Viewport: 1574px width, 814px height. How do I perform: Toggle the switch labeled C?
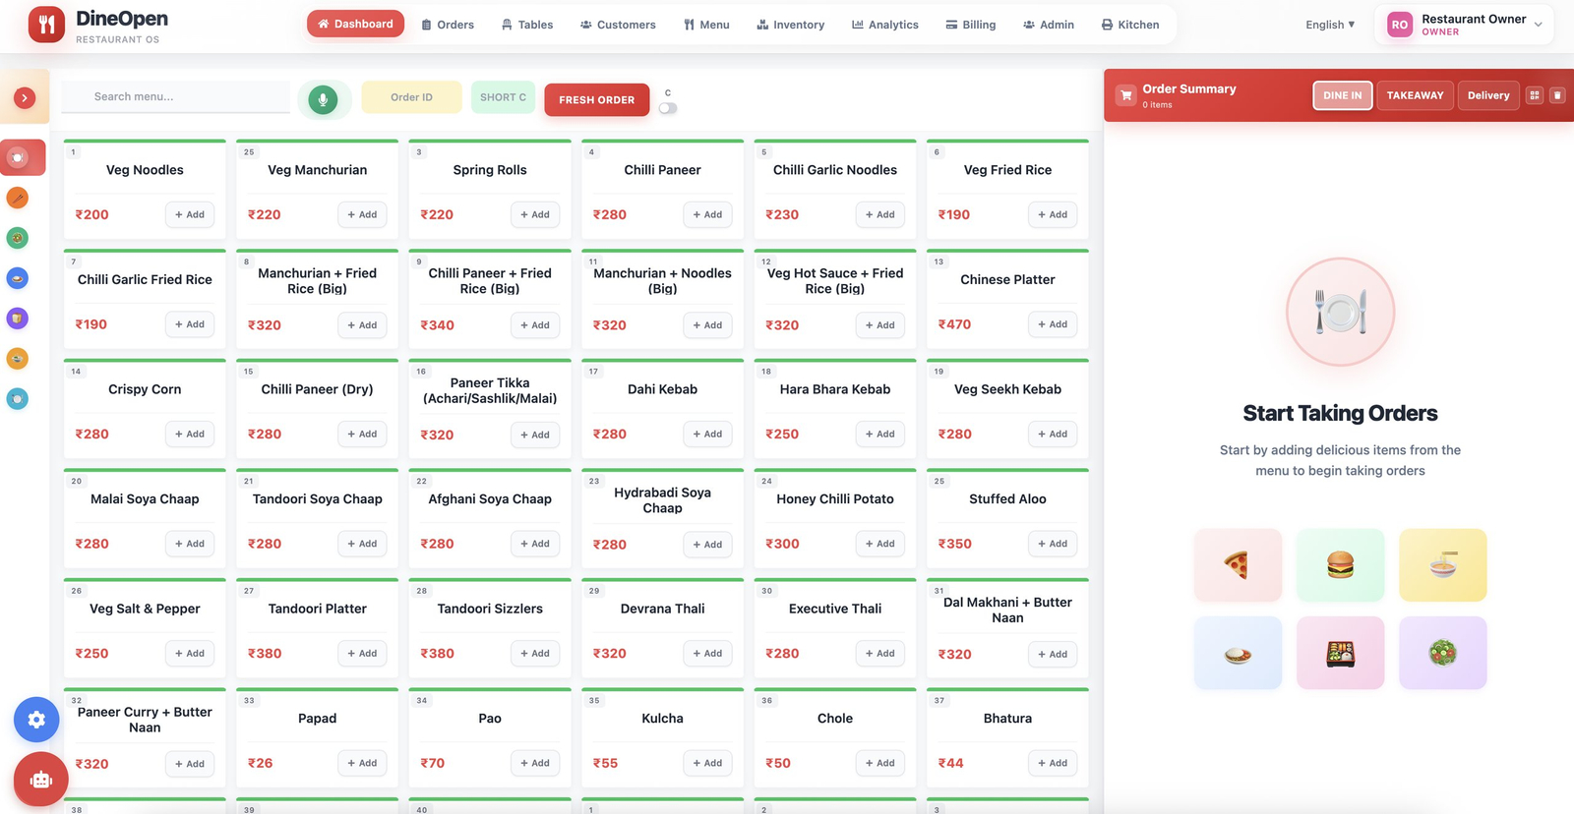point(668,108)
